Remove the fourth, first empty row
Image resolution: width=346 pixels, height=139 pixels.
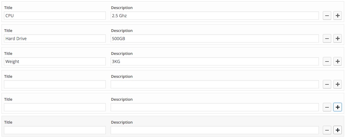click(x=327, y=84)
